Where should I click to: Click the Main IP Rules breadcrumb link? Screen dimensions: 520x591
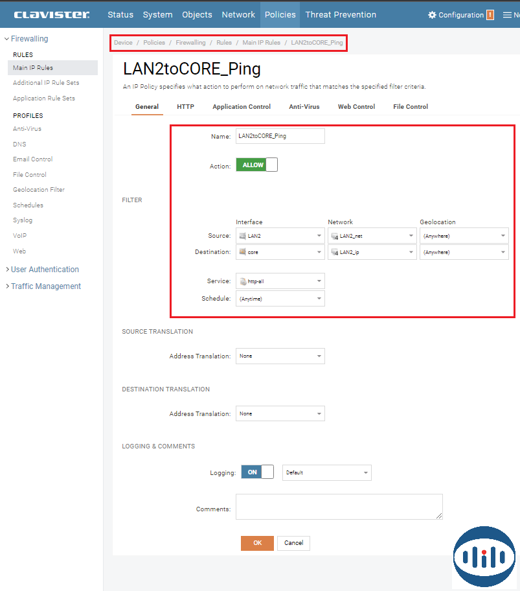(261, 43)
